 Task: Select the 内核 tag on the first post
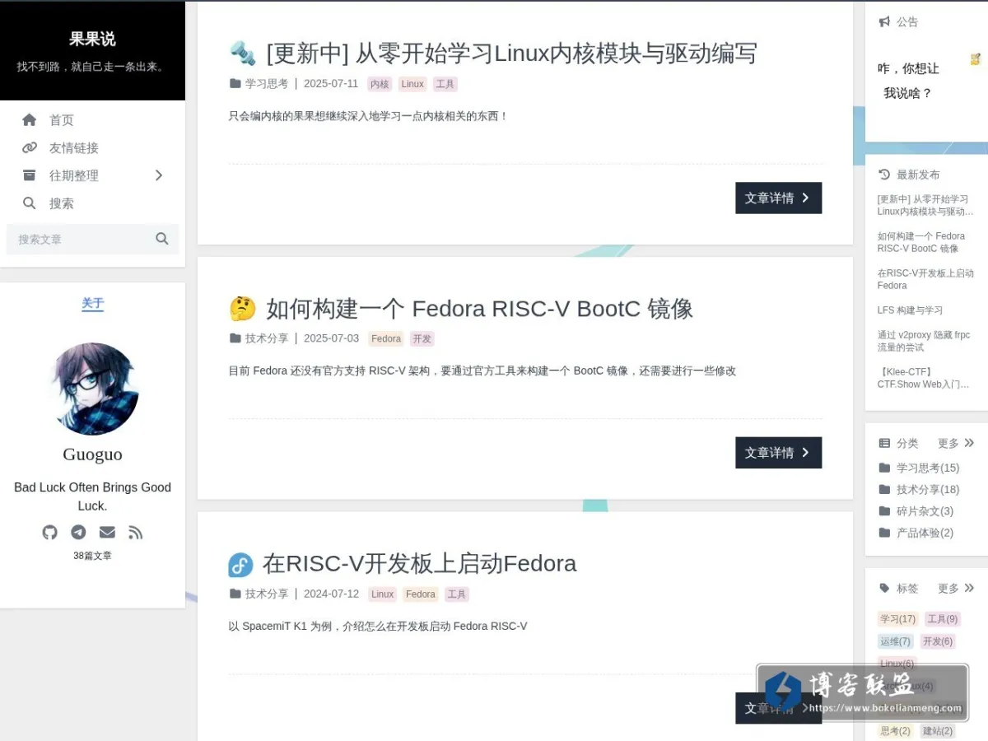tap(380, 84)
